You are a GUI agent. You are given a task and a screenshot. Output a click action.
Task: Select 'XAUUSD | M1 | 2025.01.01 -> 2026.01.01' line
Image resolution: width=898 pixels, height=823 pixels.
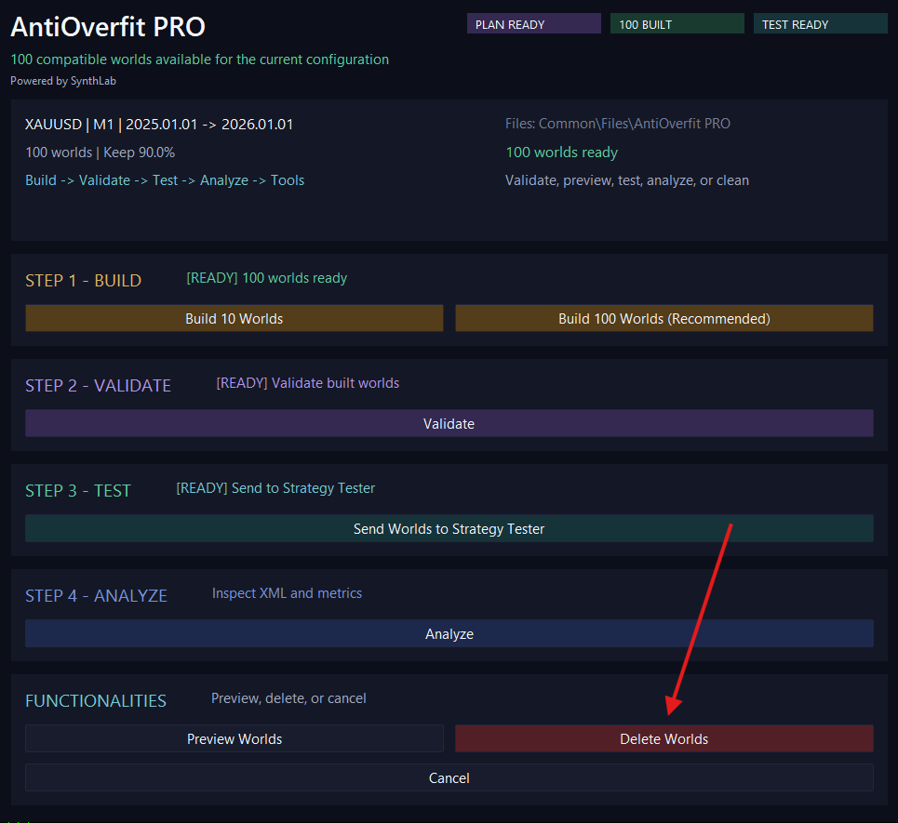tap(159, 125)
